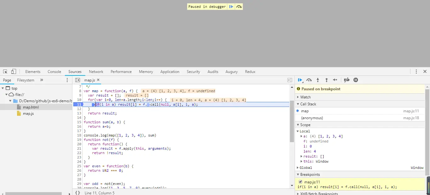
Task: Open the Redux tab
Action: tap(250, 72)
